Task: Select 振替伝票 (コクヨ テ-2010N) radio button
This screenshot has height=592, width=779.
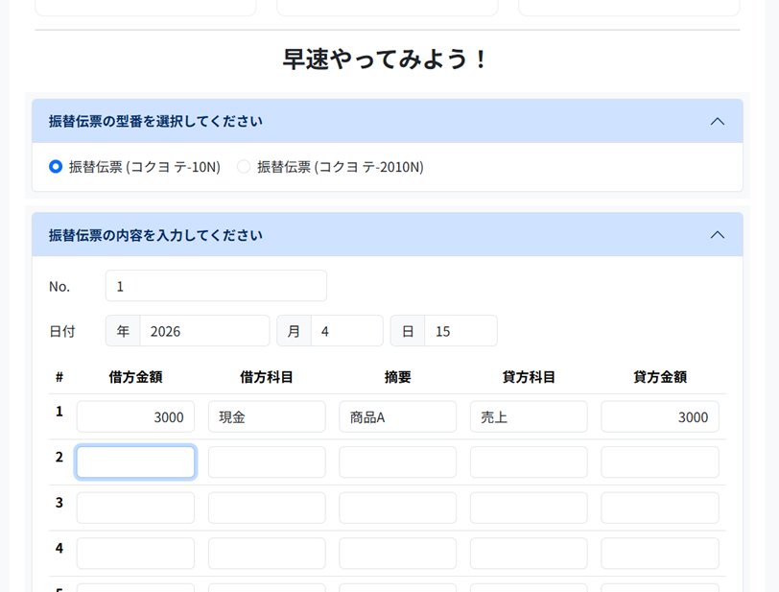Action: 244,167
